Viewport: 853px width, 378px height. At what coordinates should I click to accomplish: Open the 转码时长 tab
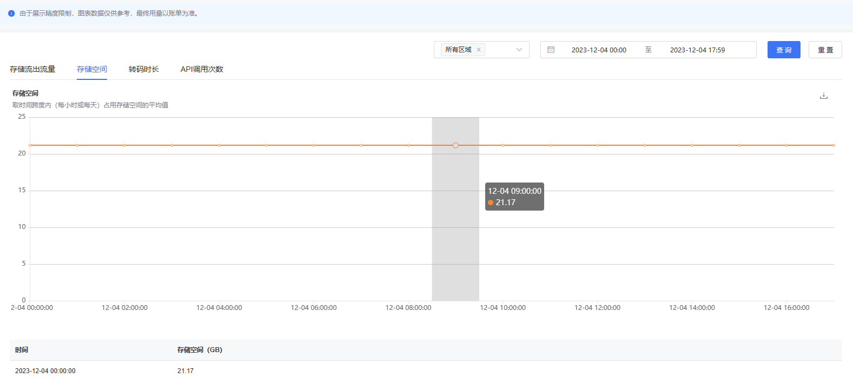144,69
